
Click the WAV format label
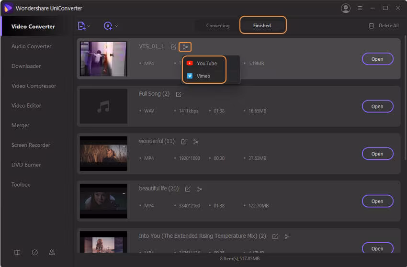149,111
